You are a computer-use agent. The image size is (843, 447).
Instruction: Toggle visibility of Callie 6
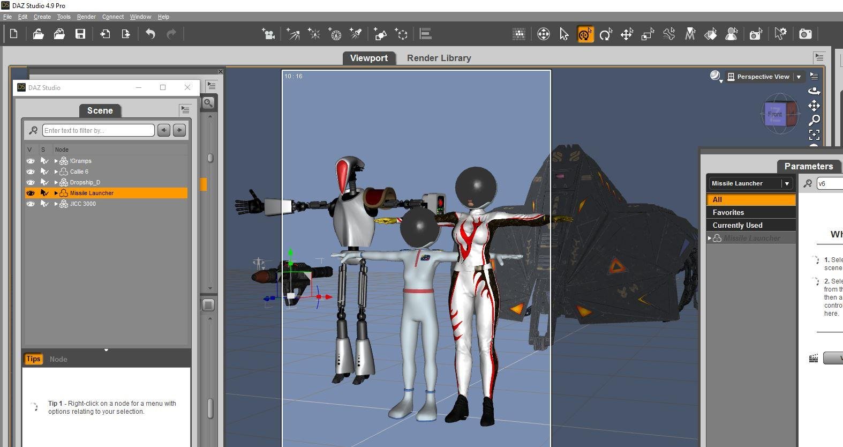(x=31, y=172)
